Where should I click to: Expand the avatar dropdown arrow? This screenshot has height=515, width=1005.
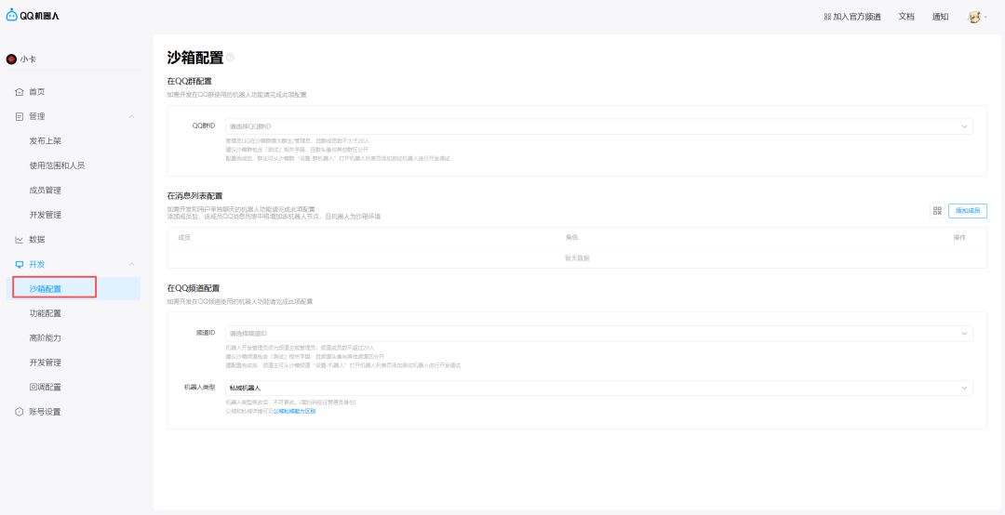pyautogui.click(x=985, y=18)
